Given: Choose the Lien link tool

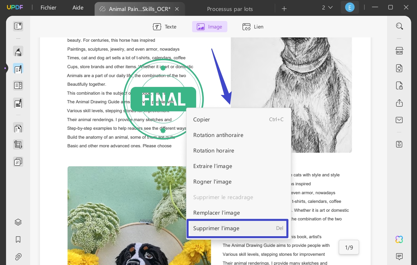Looking at the screenshot, I should tap(253, 27).
